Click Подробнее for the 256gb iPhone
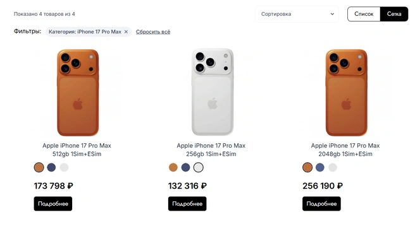Screen dimensions: 415x229 [x=187, y=204]
